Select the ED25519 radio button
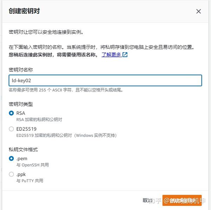Screen dimensions: 211x210 [x=11, y=129]
